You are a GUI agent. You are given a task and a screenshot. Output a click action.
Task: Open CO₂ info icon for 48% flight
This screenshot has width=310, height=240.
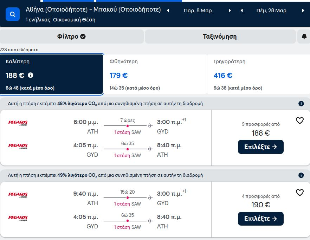point(301,104)
